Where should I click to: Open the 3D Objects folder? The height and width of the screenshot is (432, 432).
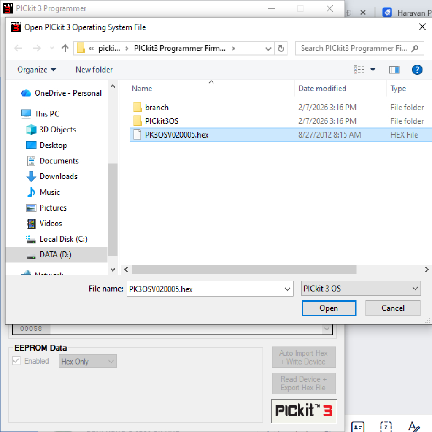[x=57, y=130]
